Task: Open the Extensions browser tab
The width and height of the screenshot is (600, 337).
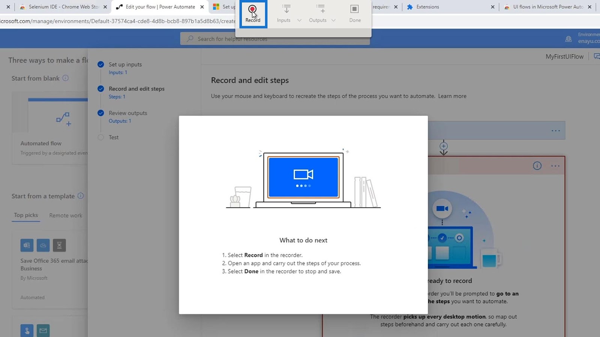Action: coord(427,7)
